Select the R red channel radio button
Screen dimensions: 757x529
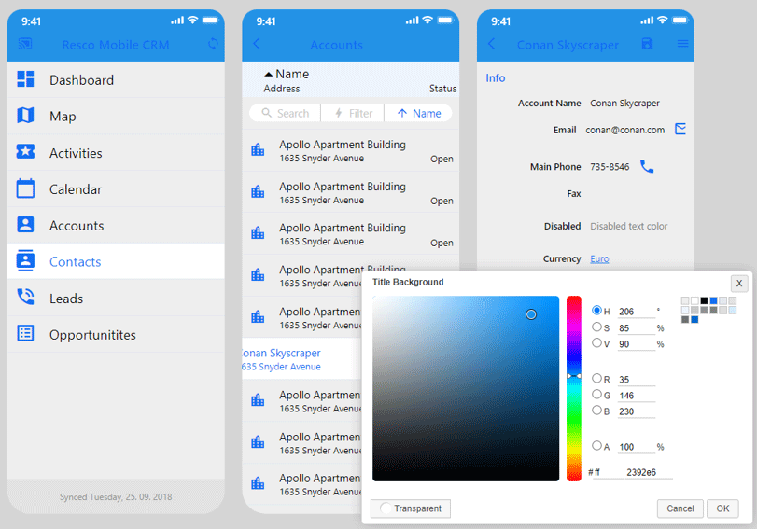(x=597, y=379)
